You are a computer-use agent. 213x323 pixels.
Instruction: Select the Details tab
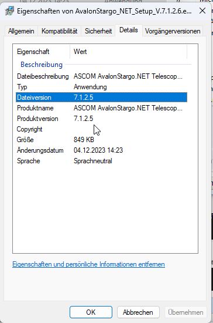tap(129, 31)
